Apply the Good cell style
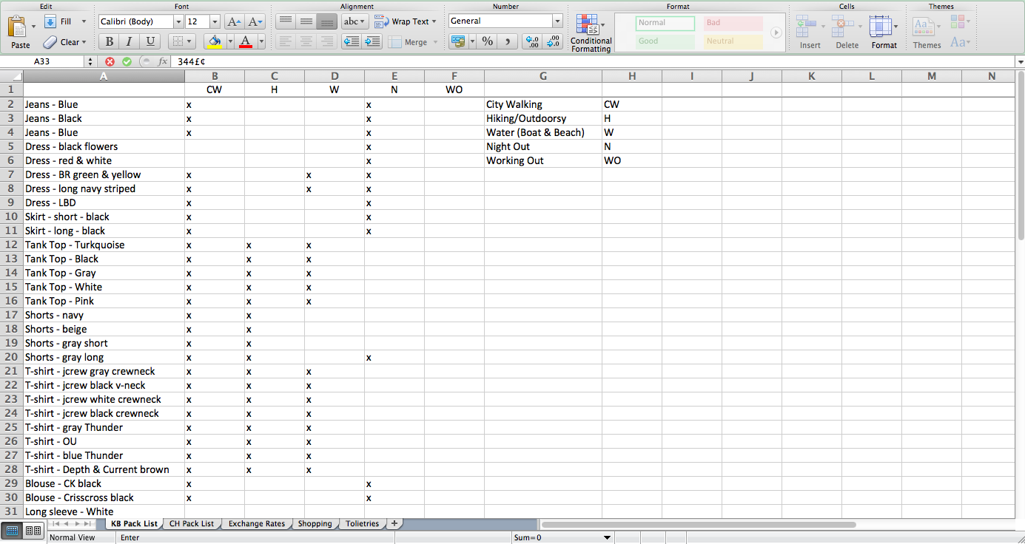The image size is (1025, 544). (665, 41)
